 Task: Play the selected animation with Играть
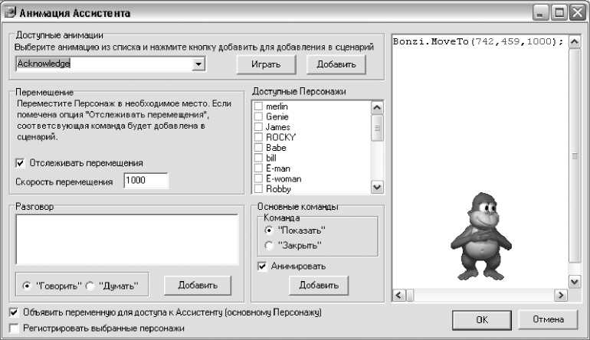point(266,64)
